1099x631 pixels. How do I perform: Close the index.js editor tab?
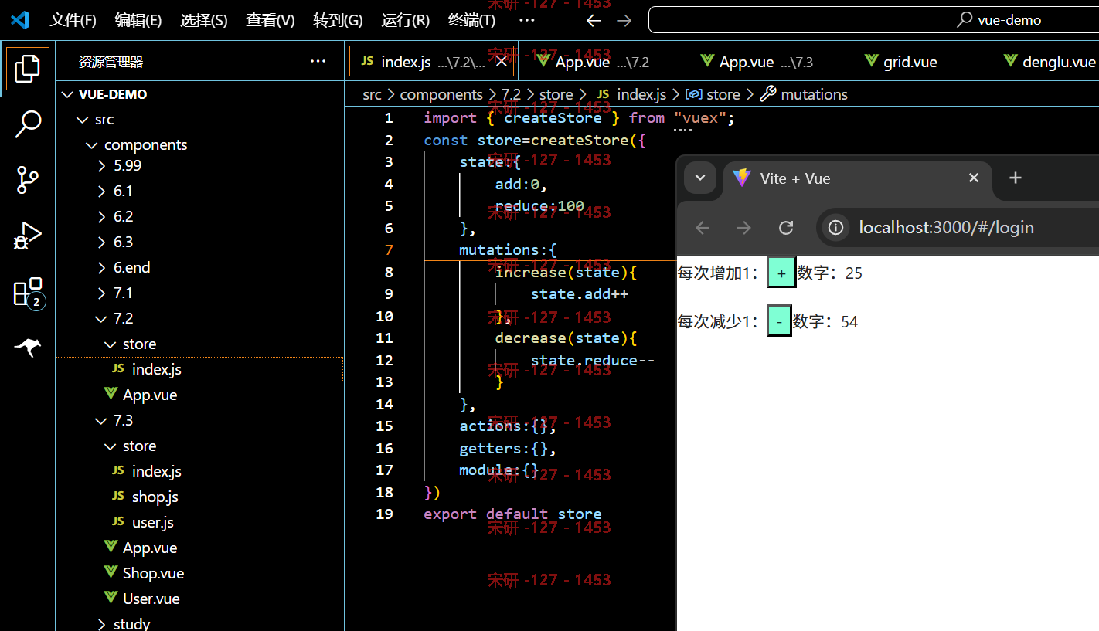501,62
